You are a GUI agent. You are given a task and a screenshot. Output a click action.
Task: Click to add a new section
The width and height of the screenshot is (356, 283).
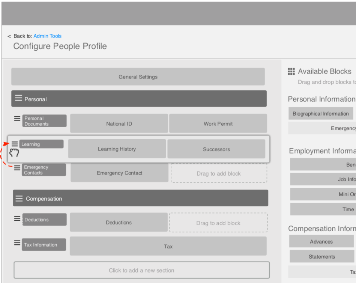(x=141, y=270)
